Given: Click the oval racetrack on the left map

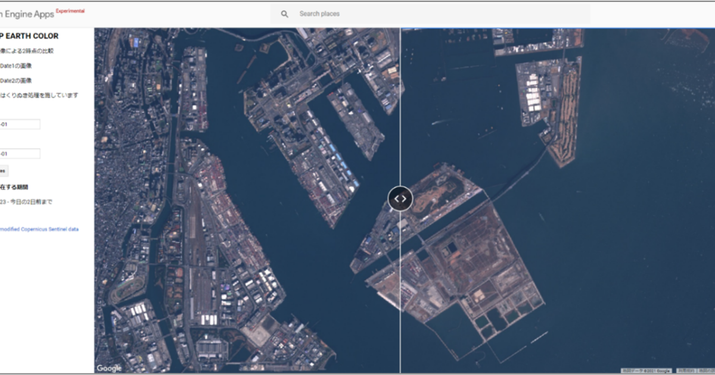Looking at the screenshot, I should point(126,289).
